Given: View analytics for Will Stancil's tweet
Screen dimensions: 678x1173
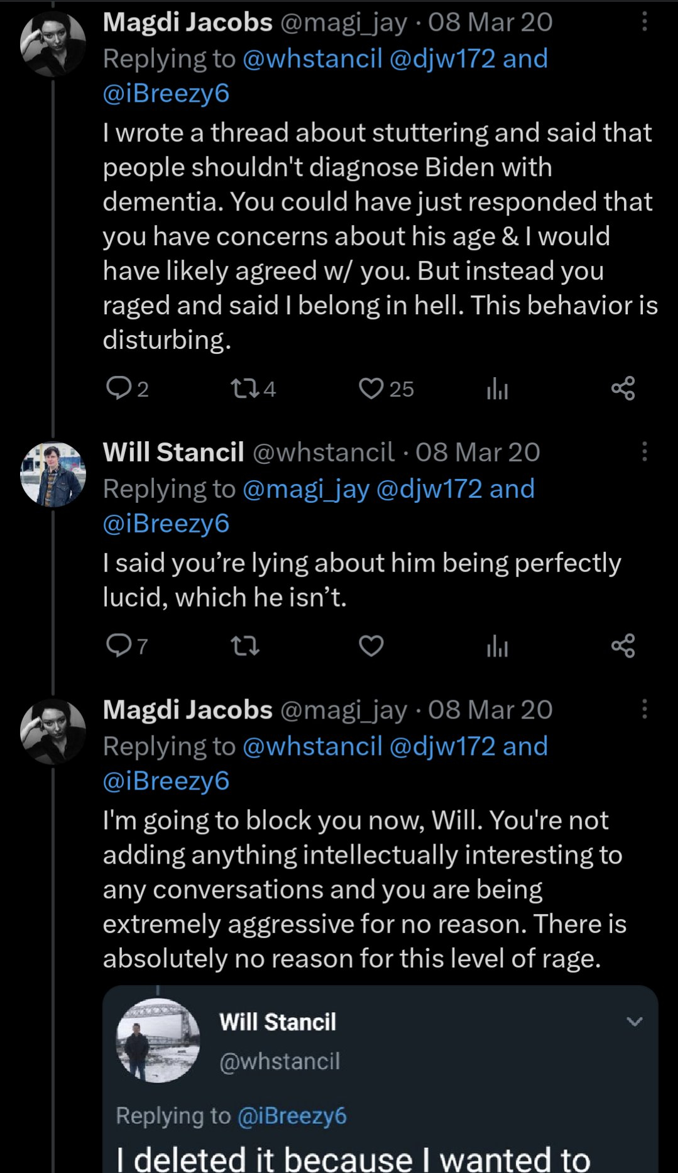Looking at the screenshot, I should click(497, 646).
